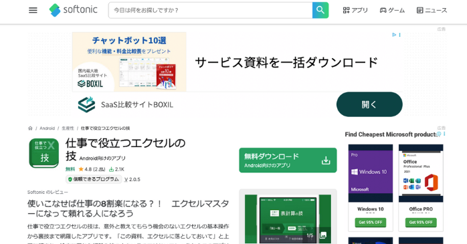This screenshot has width=467, height=244.
Task: Click the sidebar ad info icon
Action: point(439,134)
